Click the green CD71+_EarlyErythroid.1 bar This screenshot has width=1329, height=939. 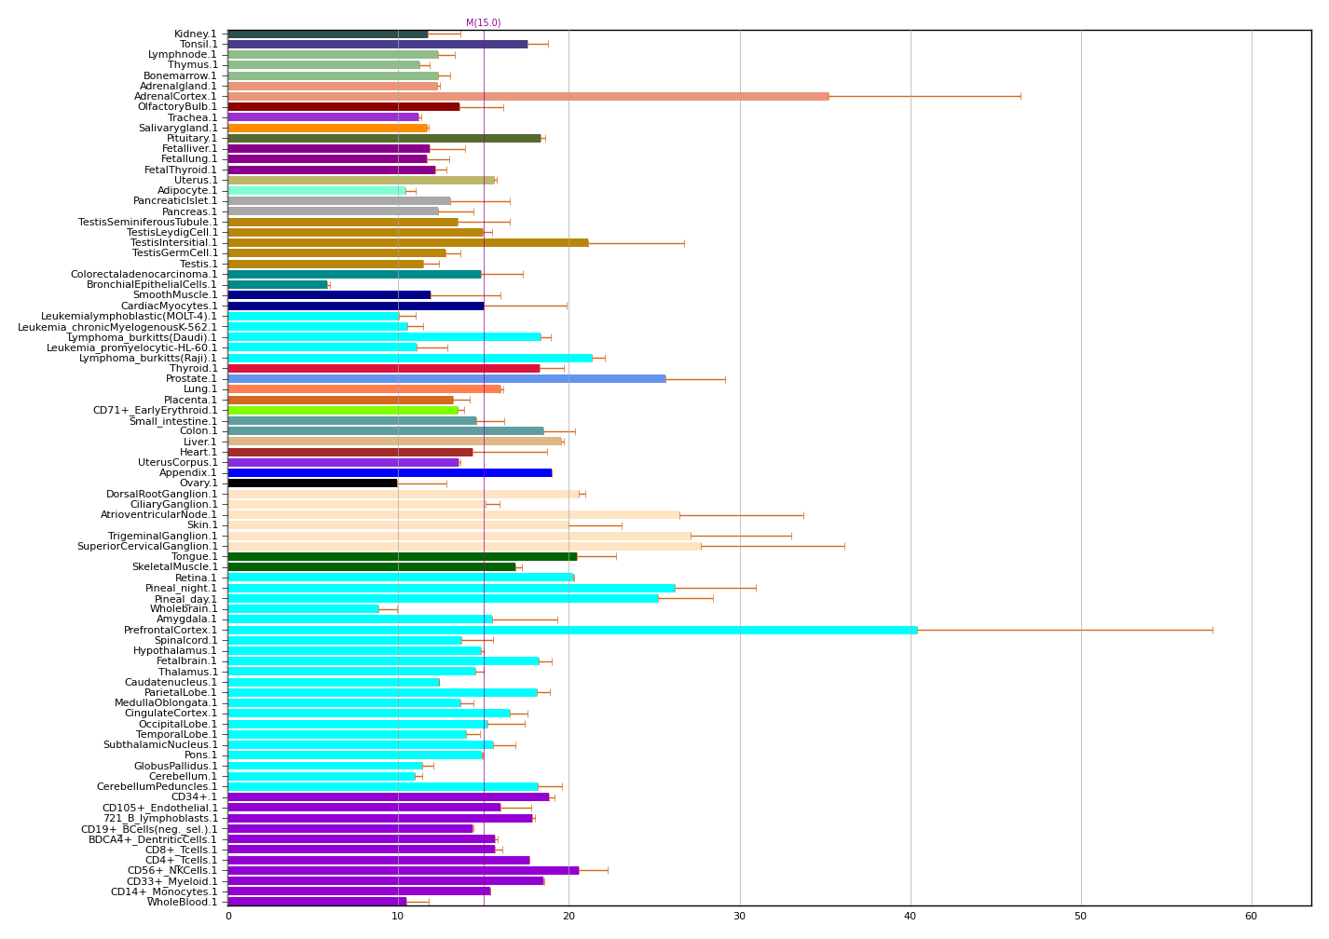pyautogui.click(x=343, y=410)
